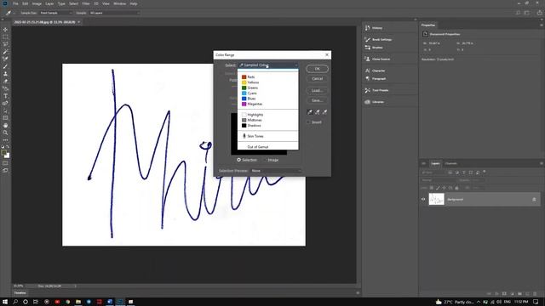Image resolution: width=545 pixels, height=306 pixels.
Task: Select the Move tool
Action: click(x=5, y=30)
